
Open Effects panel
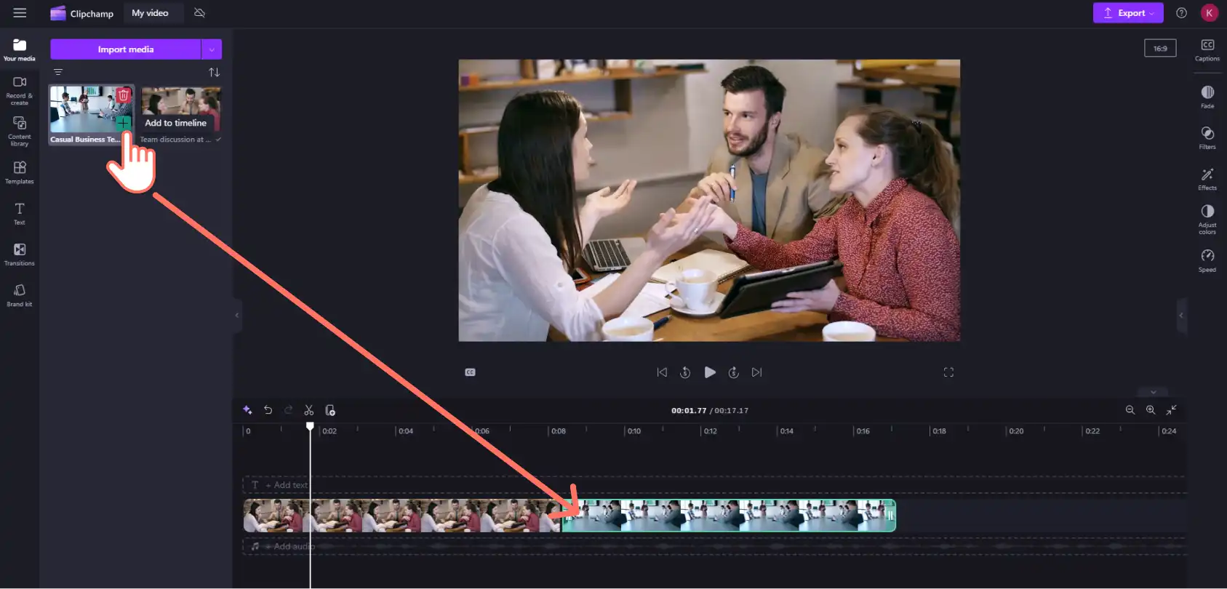[1207, 178]
